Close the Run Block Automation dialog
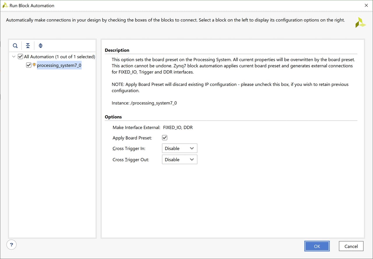The width and height of the screenshot is (373, 259). tap(366, 6)
